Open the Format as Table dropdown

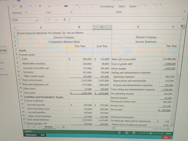[x=122, y=6]
